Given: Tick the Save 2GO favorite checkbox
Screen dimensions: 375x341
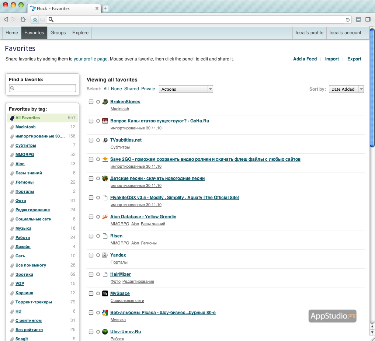Looking at the screenshot, I should click(x=91, y=159).
